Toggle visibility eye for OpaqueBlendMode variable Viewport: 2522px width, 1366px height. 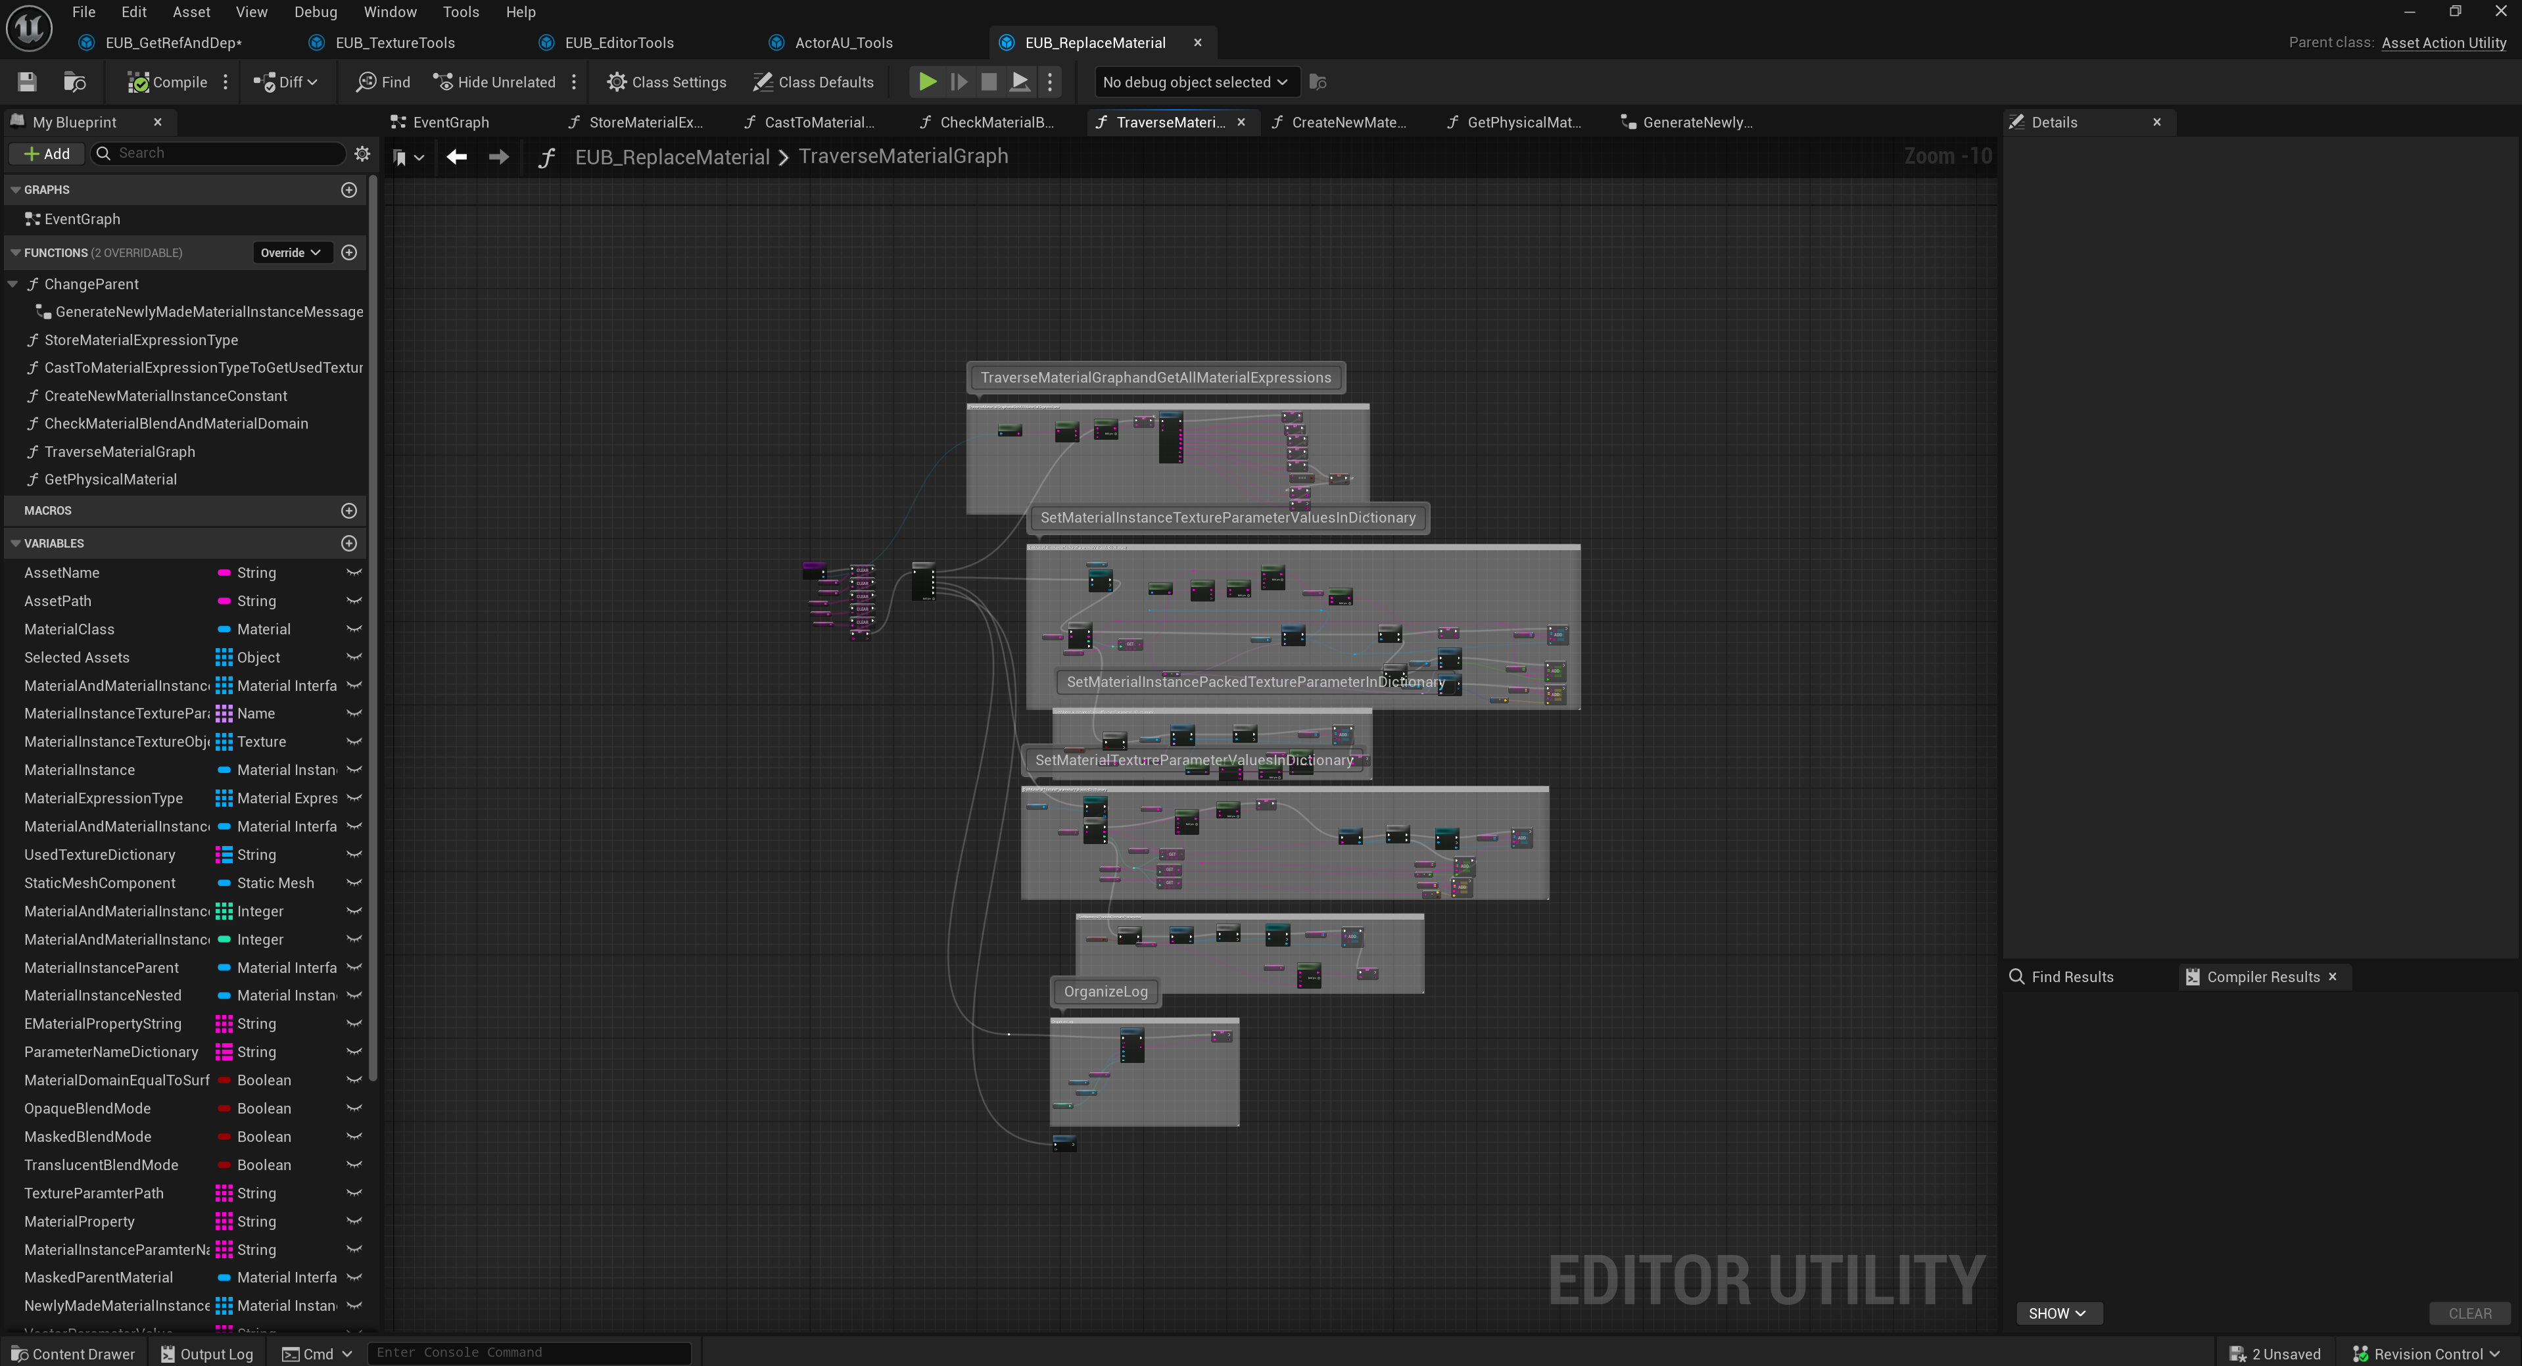[x=354, y=1108]
